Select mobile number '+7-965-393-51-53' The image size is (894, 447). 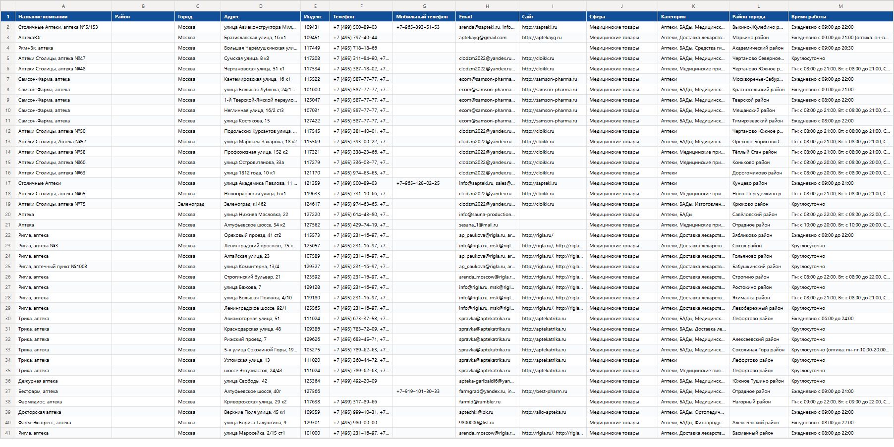click(x=424, y=27)
